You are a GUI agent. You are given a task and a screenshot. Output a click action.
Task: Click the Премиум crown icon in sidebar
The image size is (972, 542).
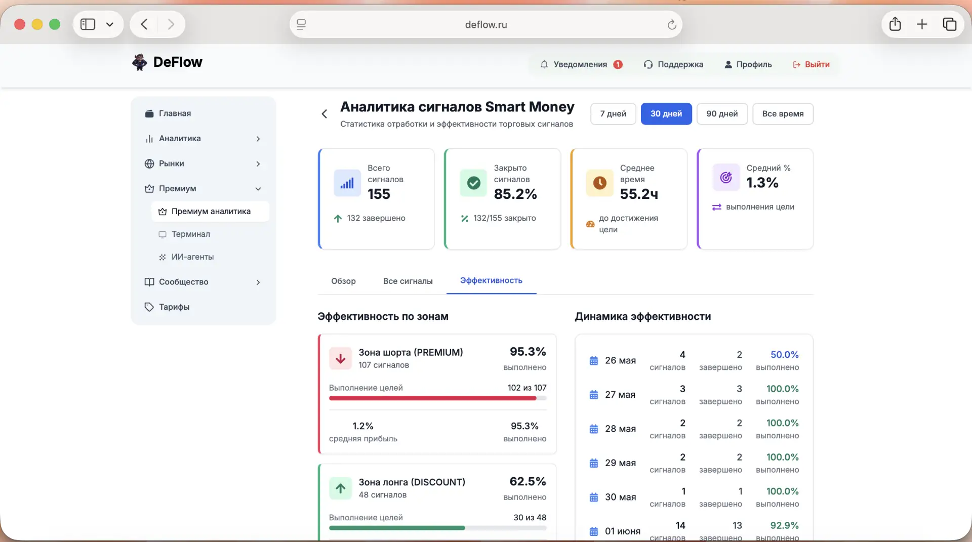[x=149, y=189]
